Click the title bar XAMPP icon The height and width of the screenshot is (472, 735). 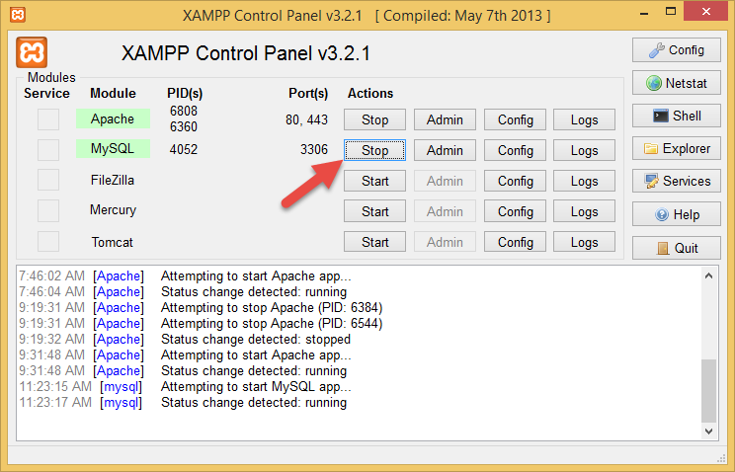pos(18,15)
